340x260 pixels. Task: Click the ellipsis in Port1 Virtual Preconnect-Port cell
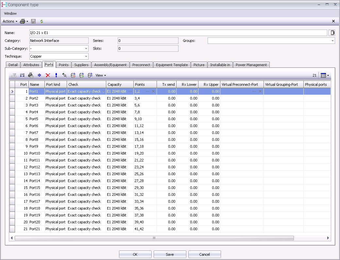click(x=254, y=91)
